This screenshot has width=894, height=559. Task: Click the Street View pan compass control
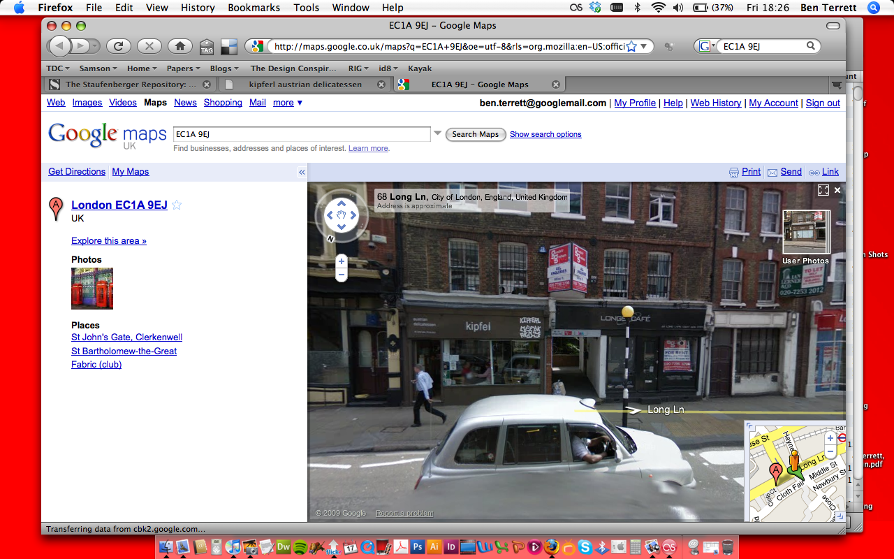tap(342, 215)
